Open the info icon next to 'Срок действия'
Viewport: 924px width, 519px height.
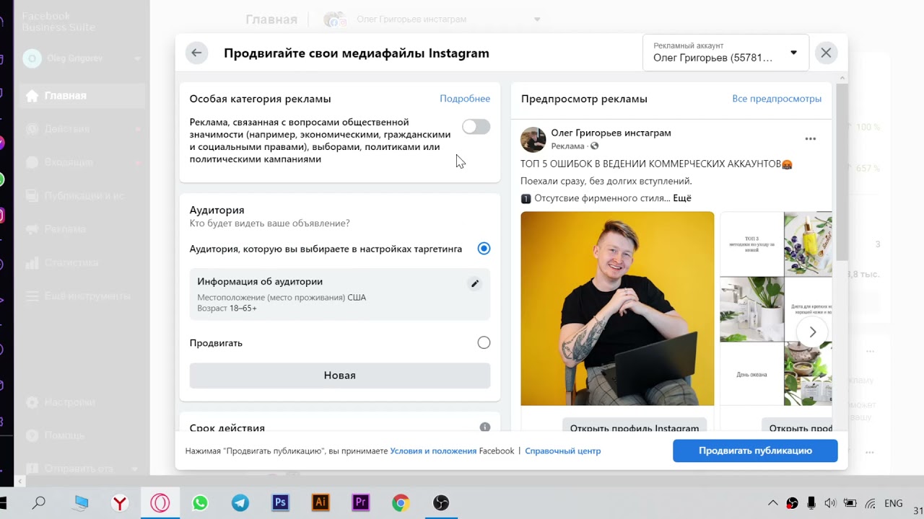point(485,427)
